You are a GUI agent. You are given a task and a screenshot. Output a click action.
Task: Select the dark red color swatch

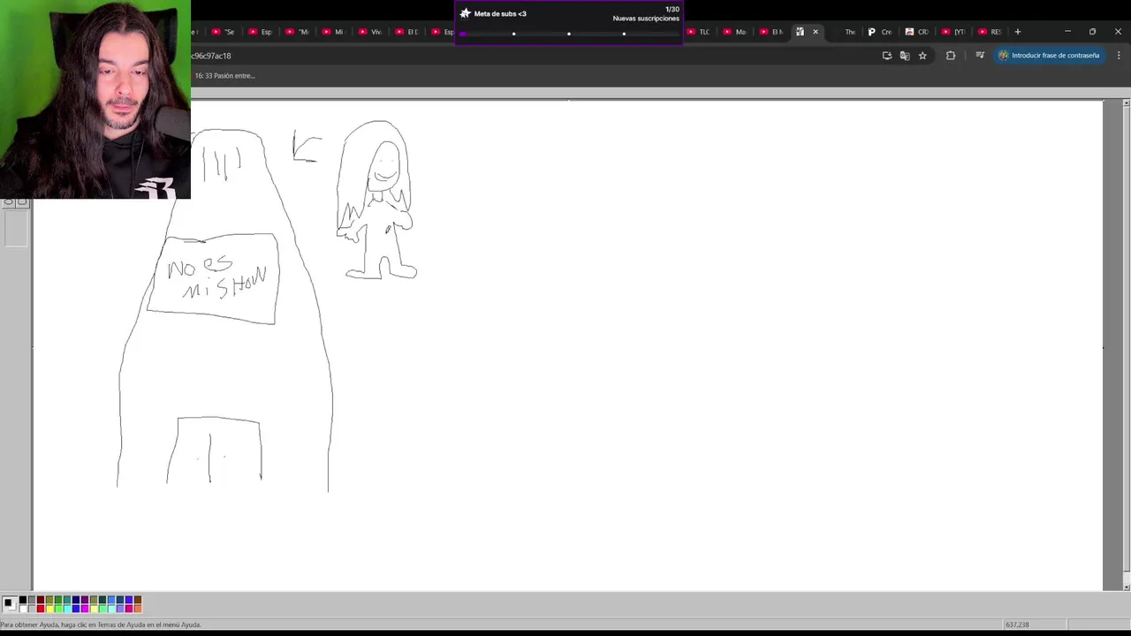(x=41, y=600)
